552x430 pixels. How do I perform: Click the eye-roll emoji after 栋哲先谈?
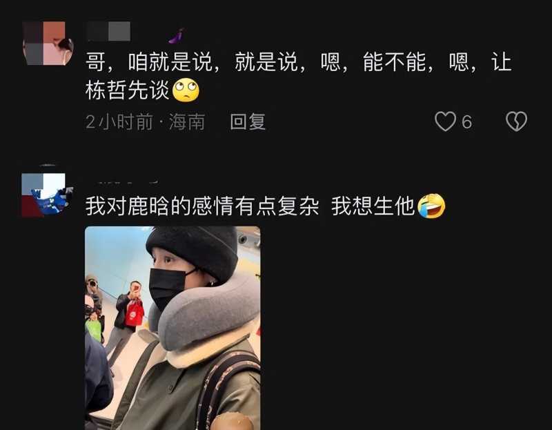pyautogui.click(x=186, y=90)
